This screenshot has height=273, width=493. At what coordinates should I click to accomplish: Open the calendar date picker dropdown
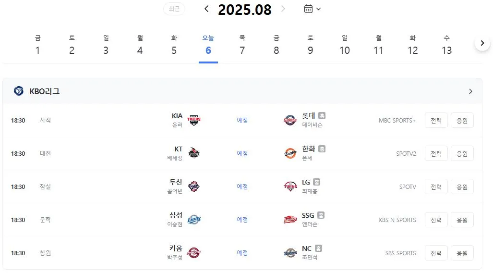[313, 9]
